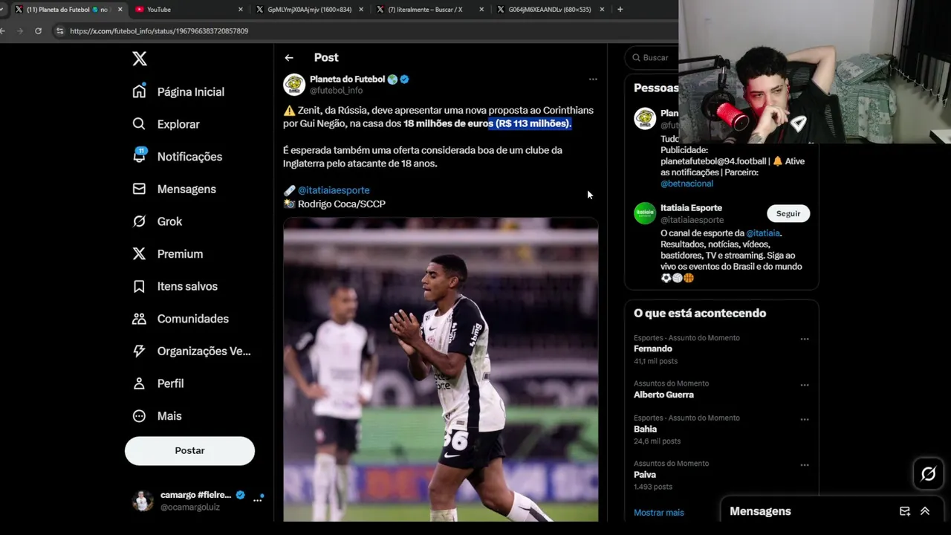
Task: Open Mais options in sidebar
Action: click(157, 416)
